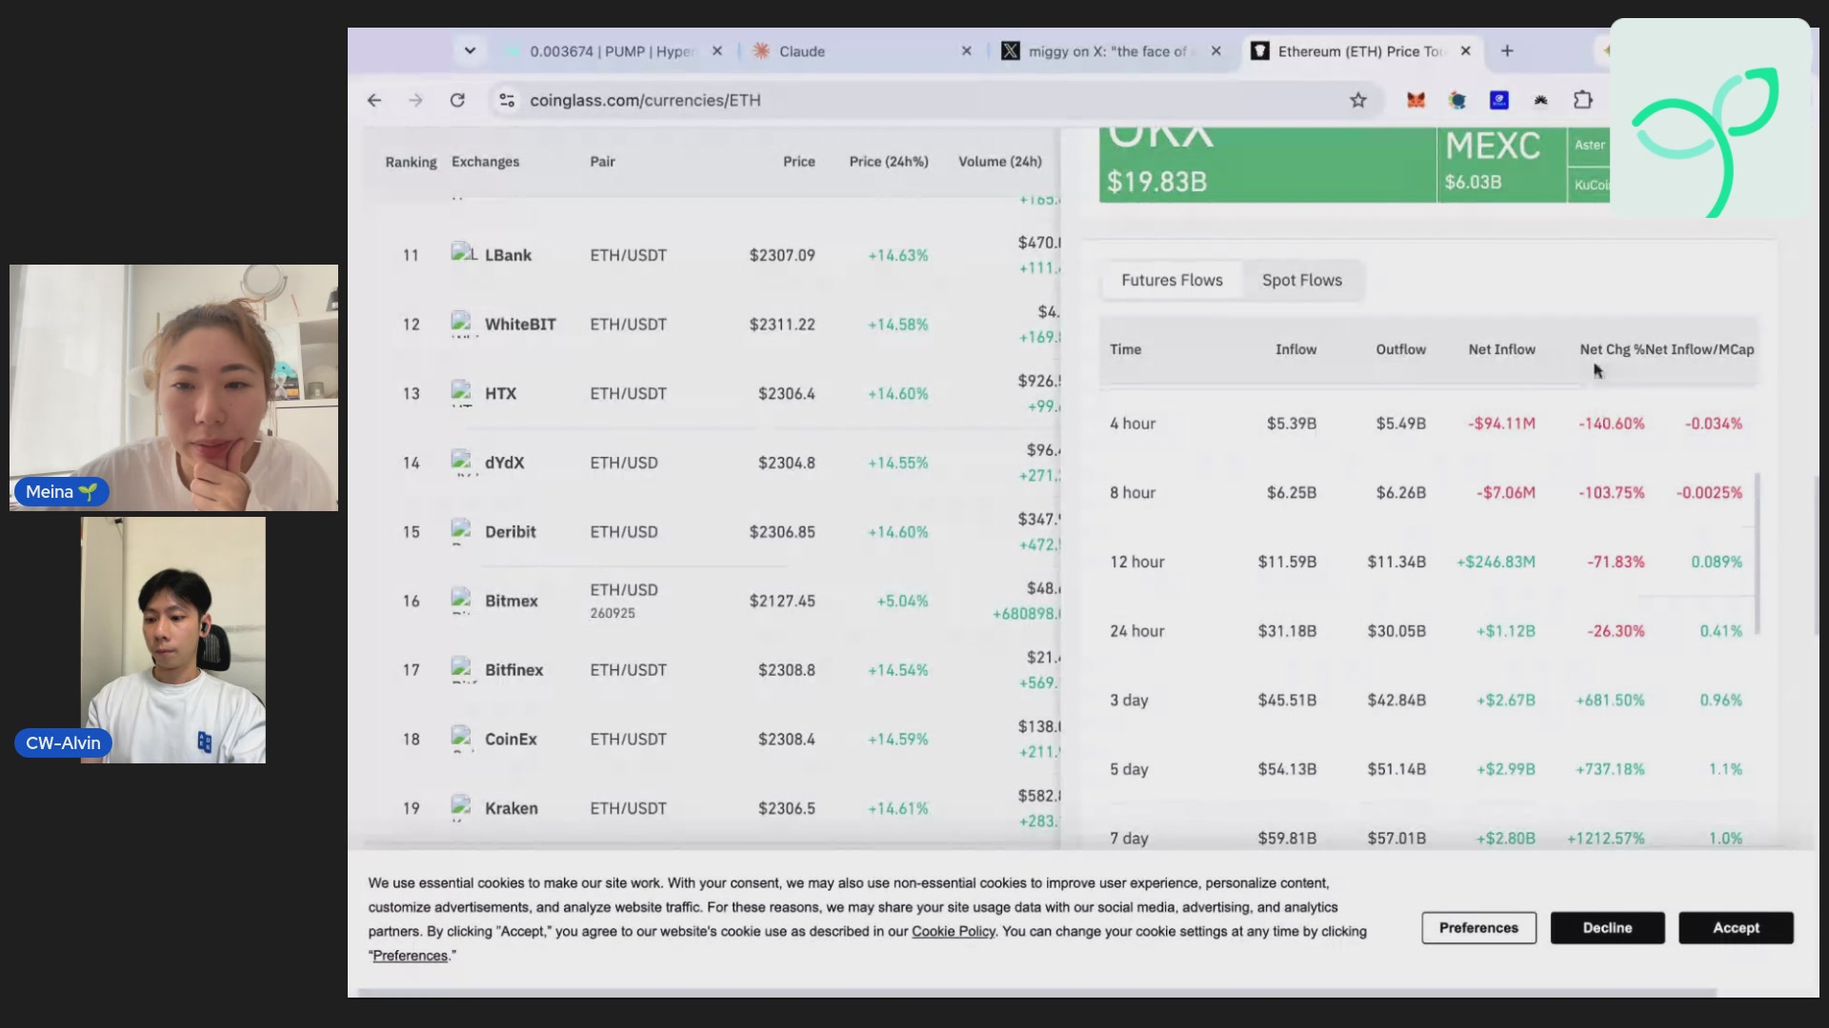1829x1028 pixels.
Task: Open the Cookie Policy link
Action: click(953, 932)
